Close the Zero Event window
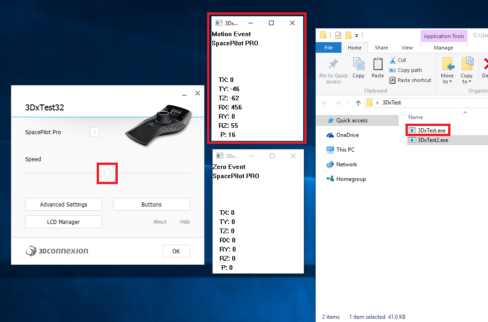488x322 pixels. click(x=293, y=156)
